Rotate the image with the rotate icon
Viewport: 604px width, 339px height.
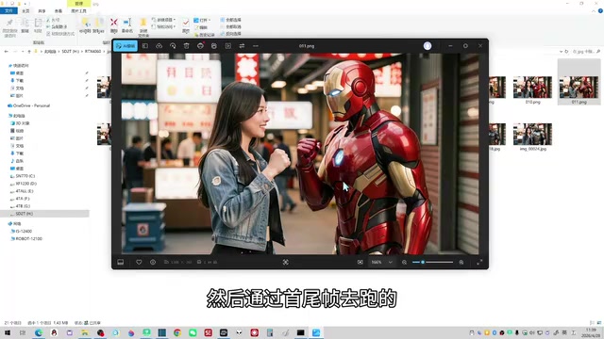pyautogui.click(x=173, y=46)
